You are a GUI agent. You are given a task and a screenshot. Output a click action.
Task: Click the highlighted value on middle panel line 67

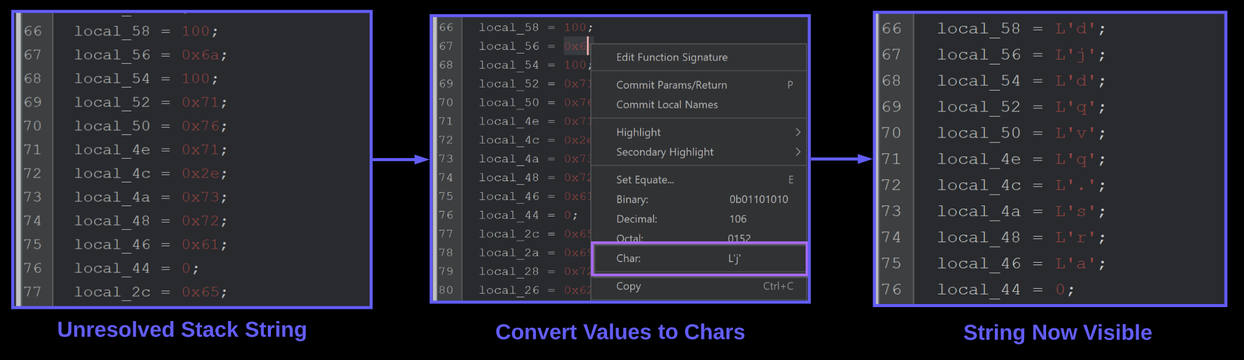pyautogui.click(x=576, y=46)
